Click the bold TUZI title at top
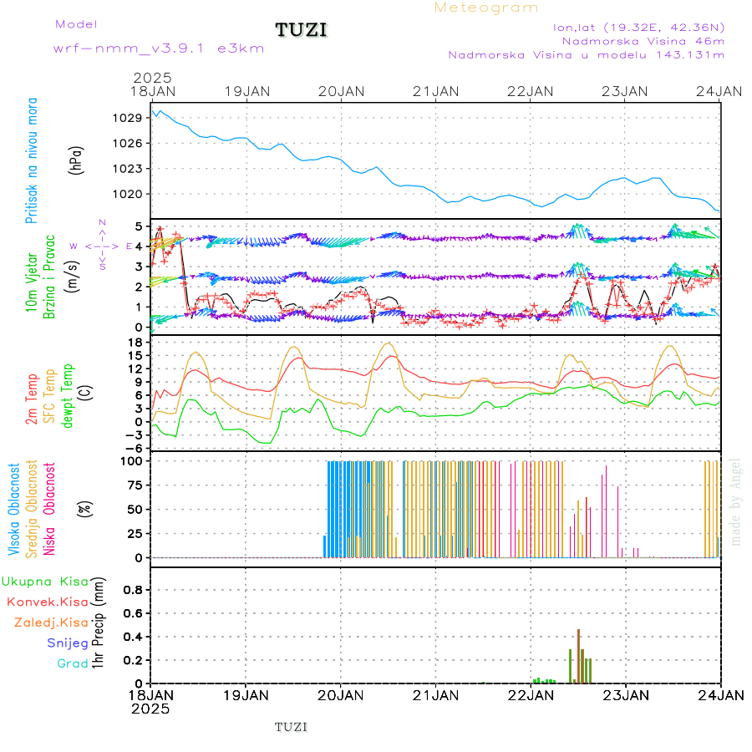Viewport: 752px width, 752px height. click(302, 30)
